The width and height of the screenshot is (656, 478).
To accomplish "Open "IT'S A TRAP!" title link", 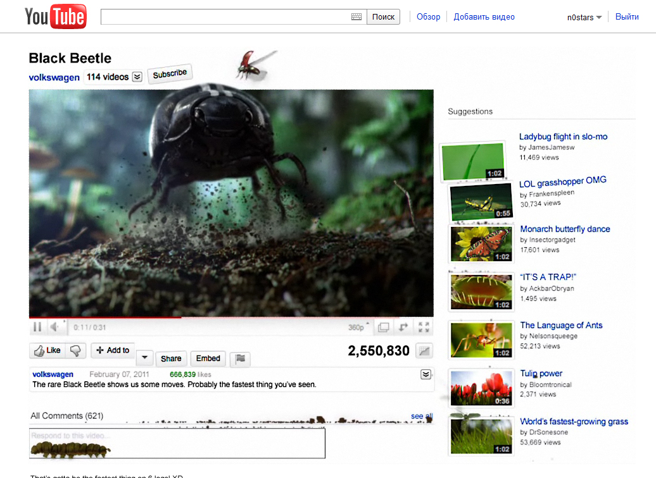I will (548, 277).
